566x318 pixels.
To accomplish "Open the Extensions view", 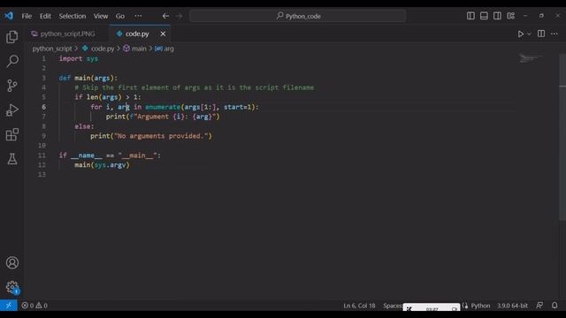I will click(11, 134).
